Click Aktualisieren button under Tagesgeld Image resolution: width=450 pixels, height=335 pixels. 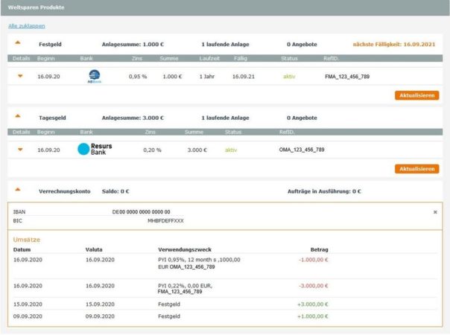tap(417, 169)
